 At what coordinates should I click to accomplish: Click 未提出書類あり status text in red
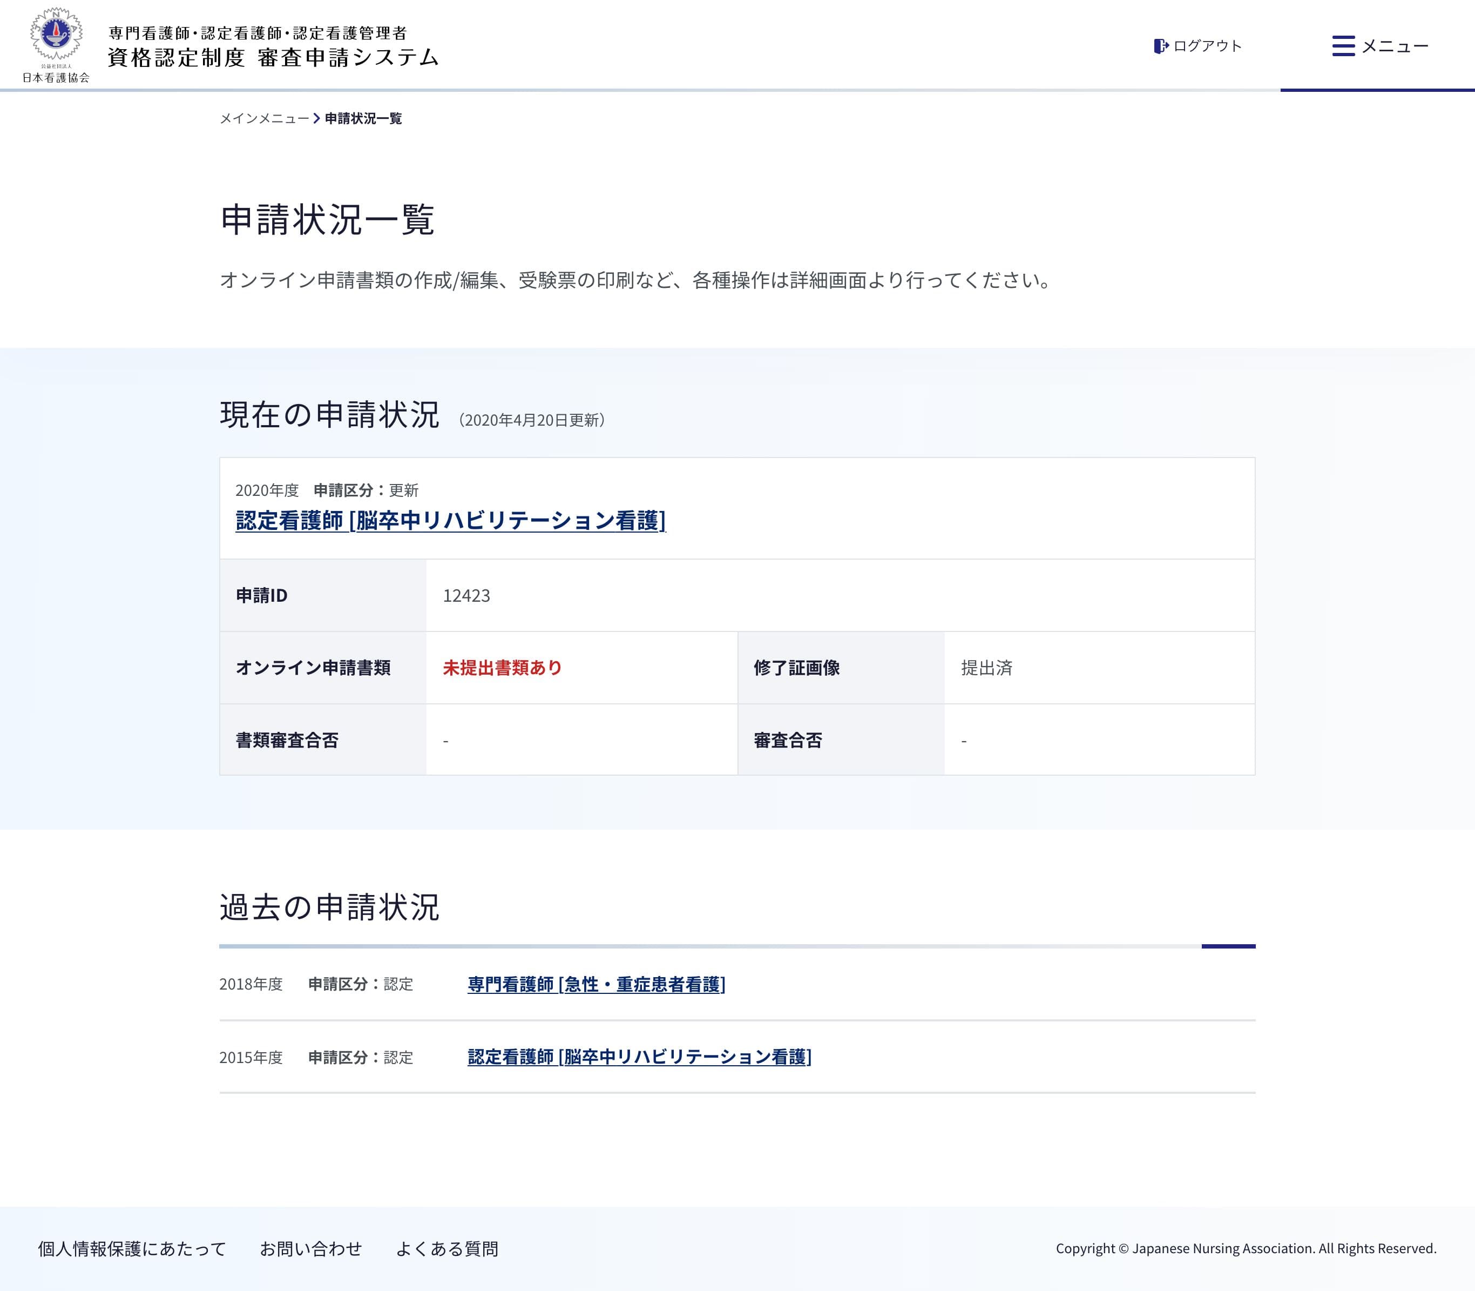502,668
